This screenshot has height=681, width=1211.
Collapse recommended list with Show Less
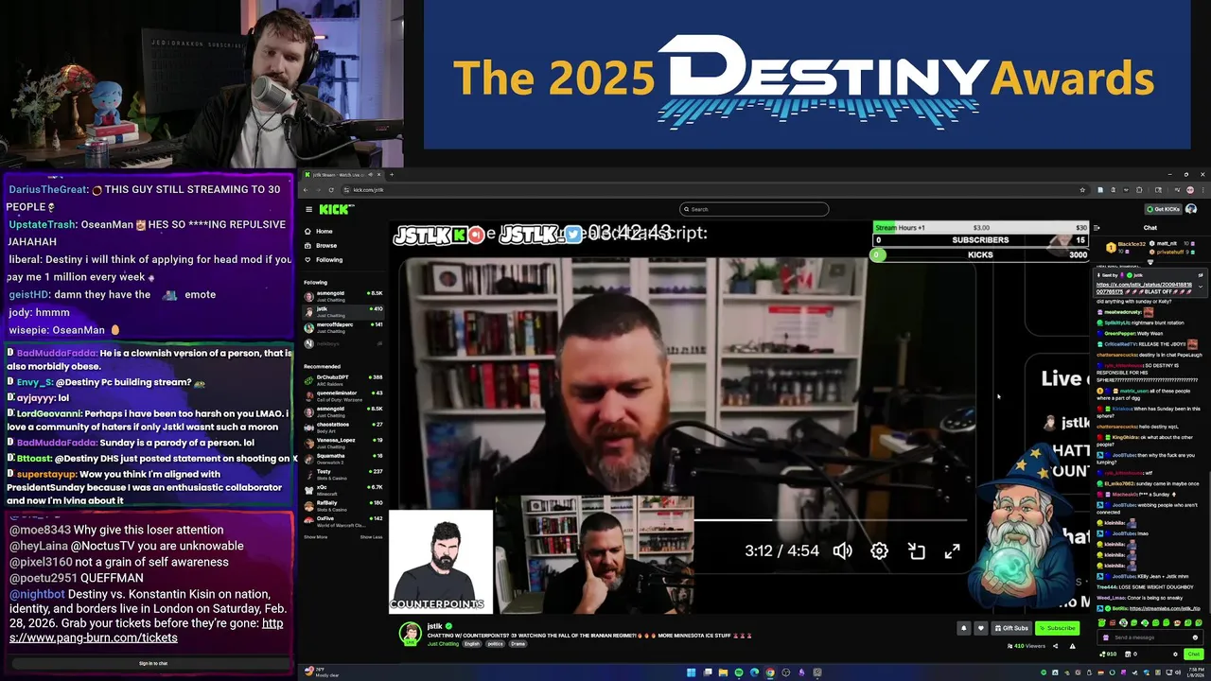[371, 537]
